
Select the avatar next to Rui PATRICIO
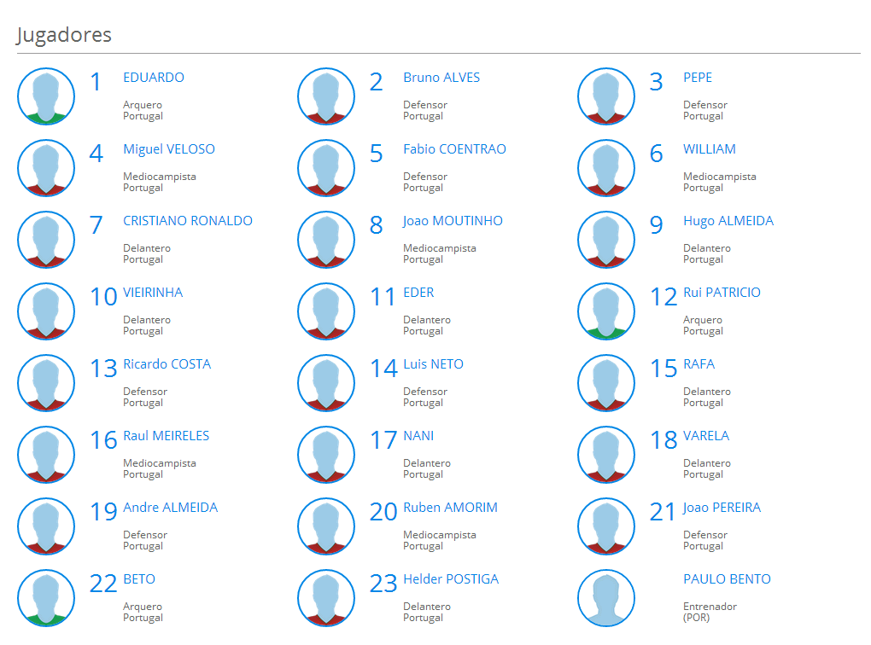click(x=606, y=311)
